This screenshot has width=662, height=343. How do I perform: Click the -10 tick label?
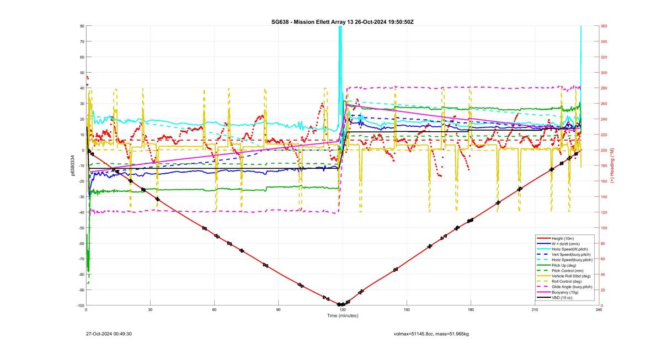(81, 165)
